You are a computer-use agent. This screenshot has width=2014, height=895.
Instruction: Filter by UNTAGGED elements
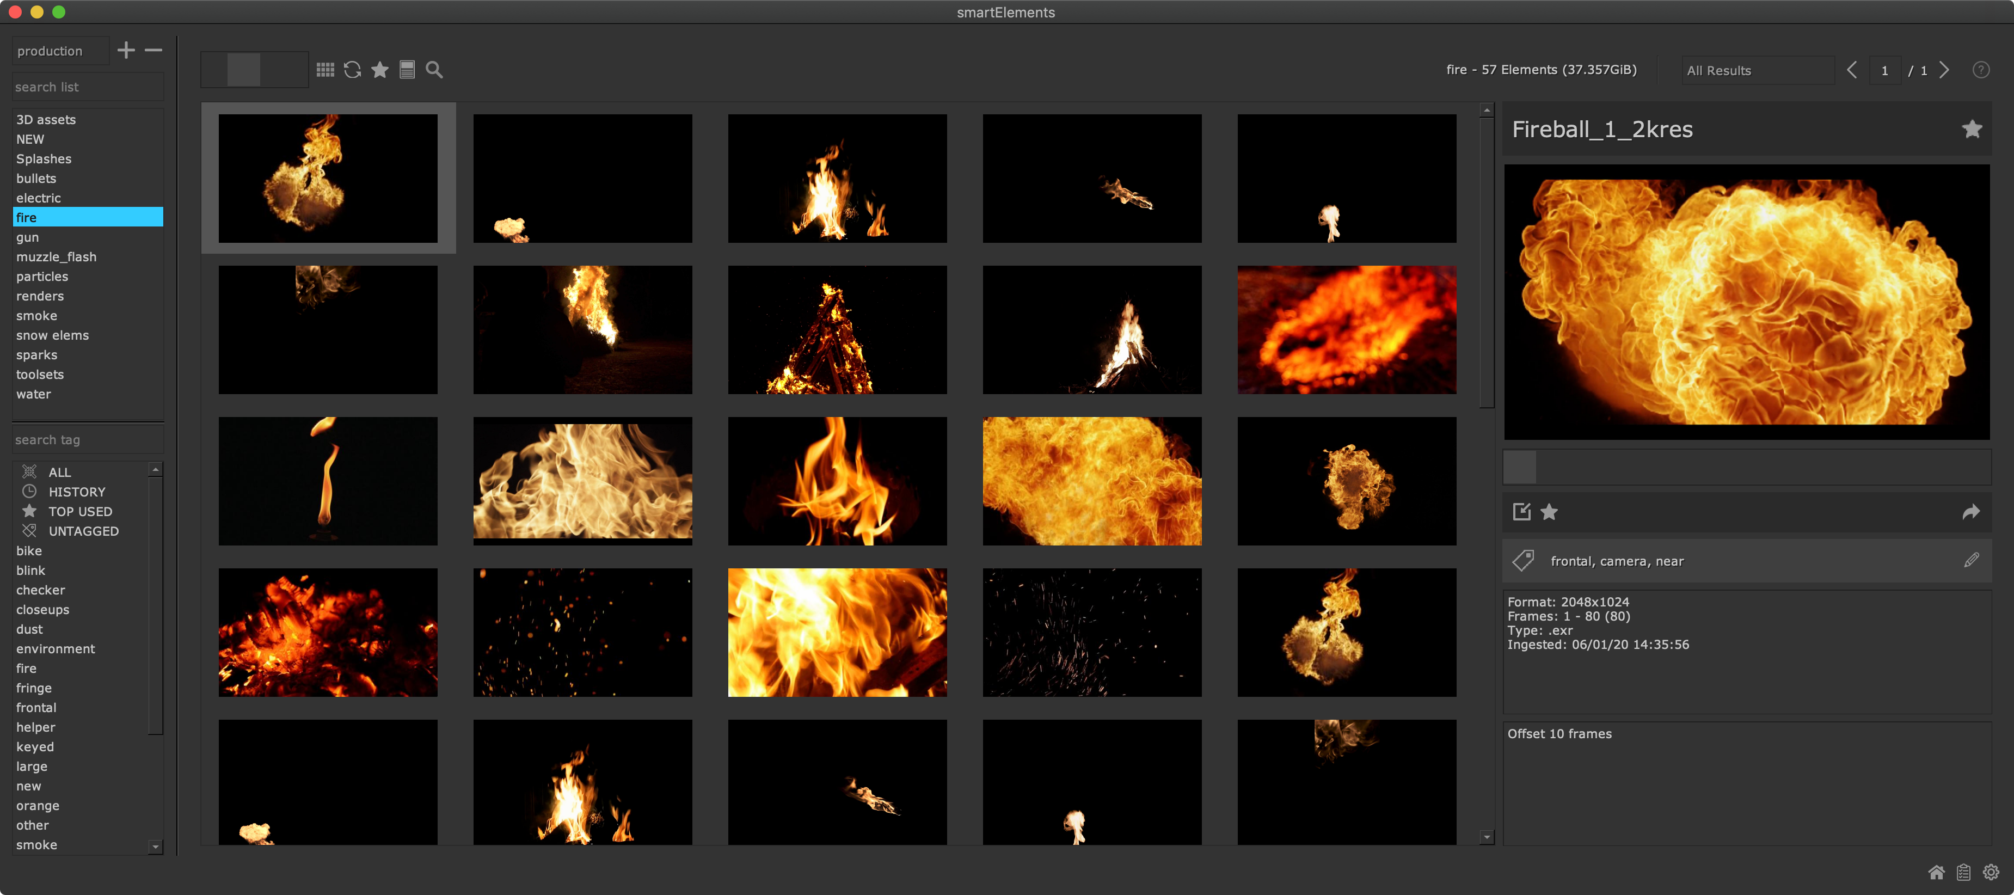click(83, 531)
